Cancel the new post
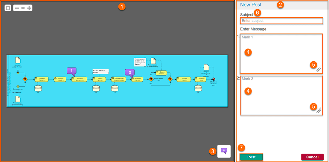 click(x=312, y=157)
